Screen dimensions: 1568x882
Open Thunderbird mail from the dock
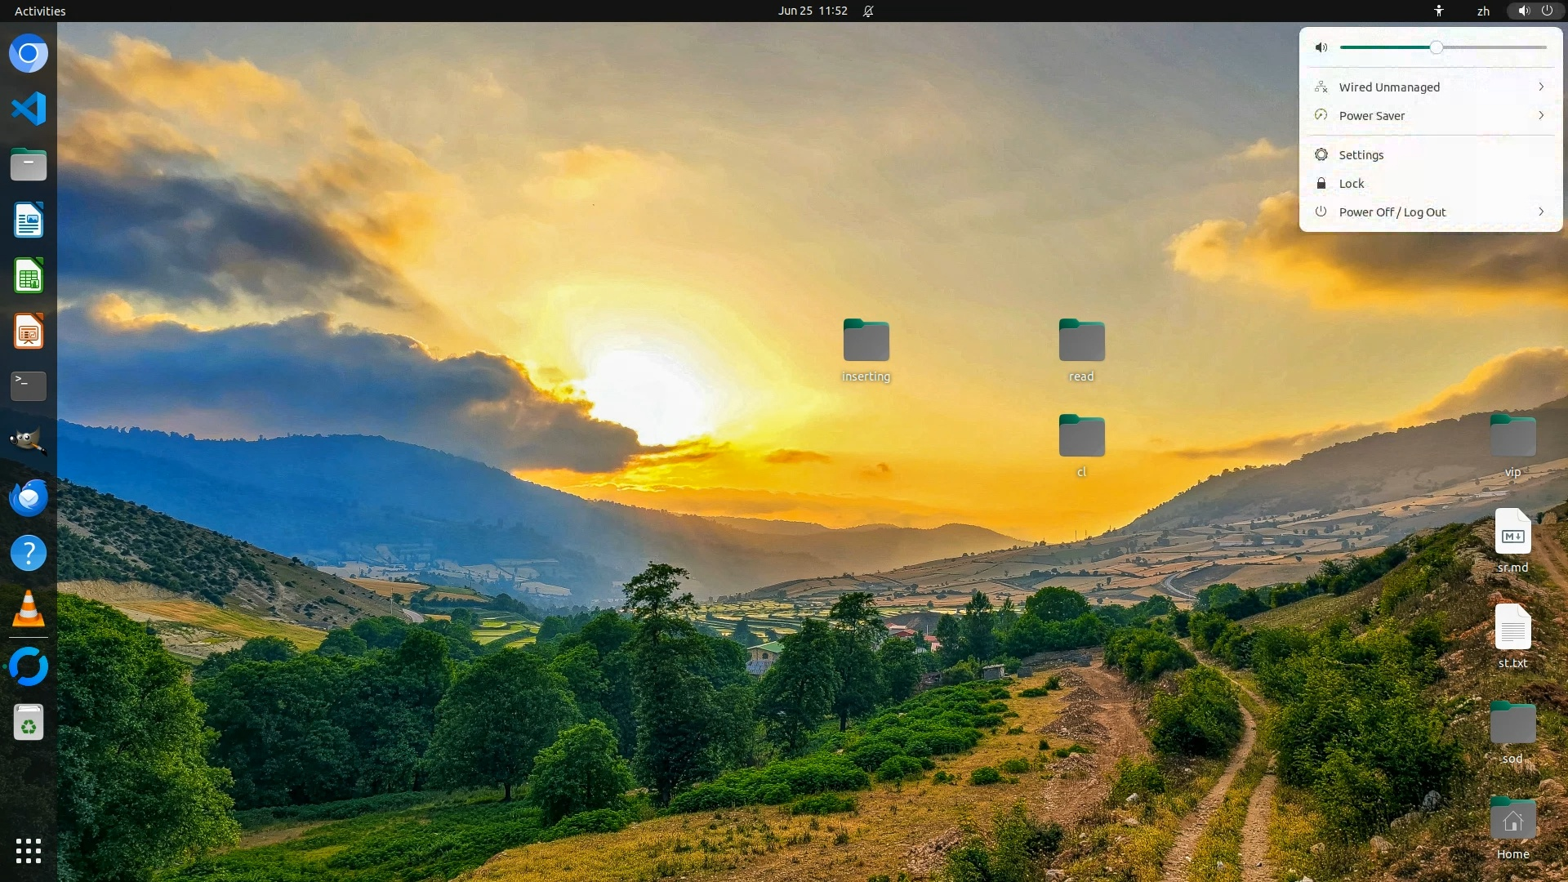[x=29, y=497]
